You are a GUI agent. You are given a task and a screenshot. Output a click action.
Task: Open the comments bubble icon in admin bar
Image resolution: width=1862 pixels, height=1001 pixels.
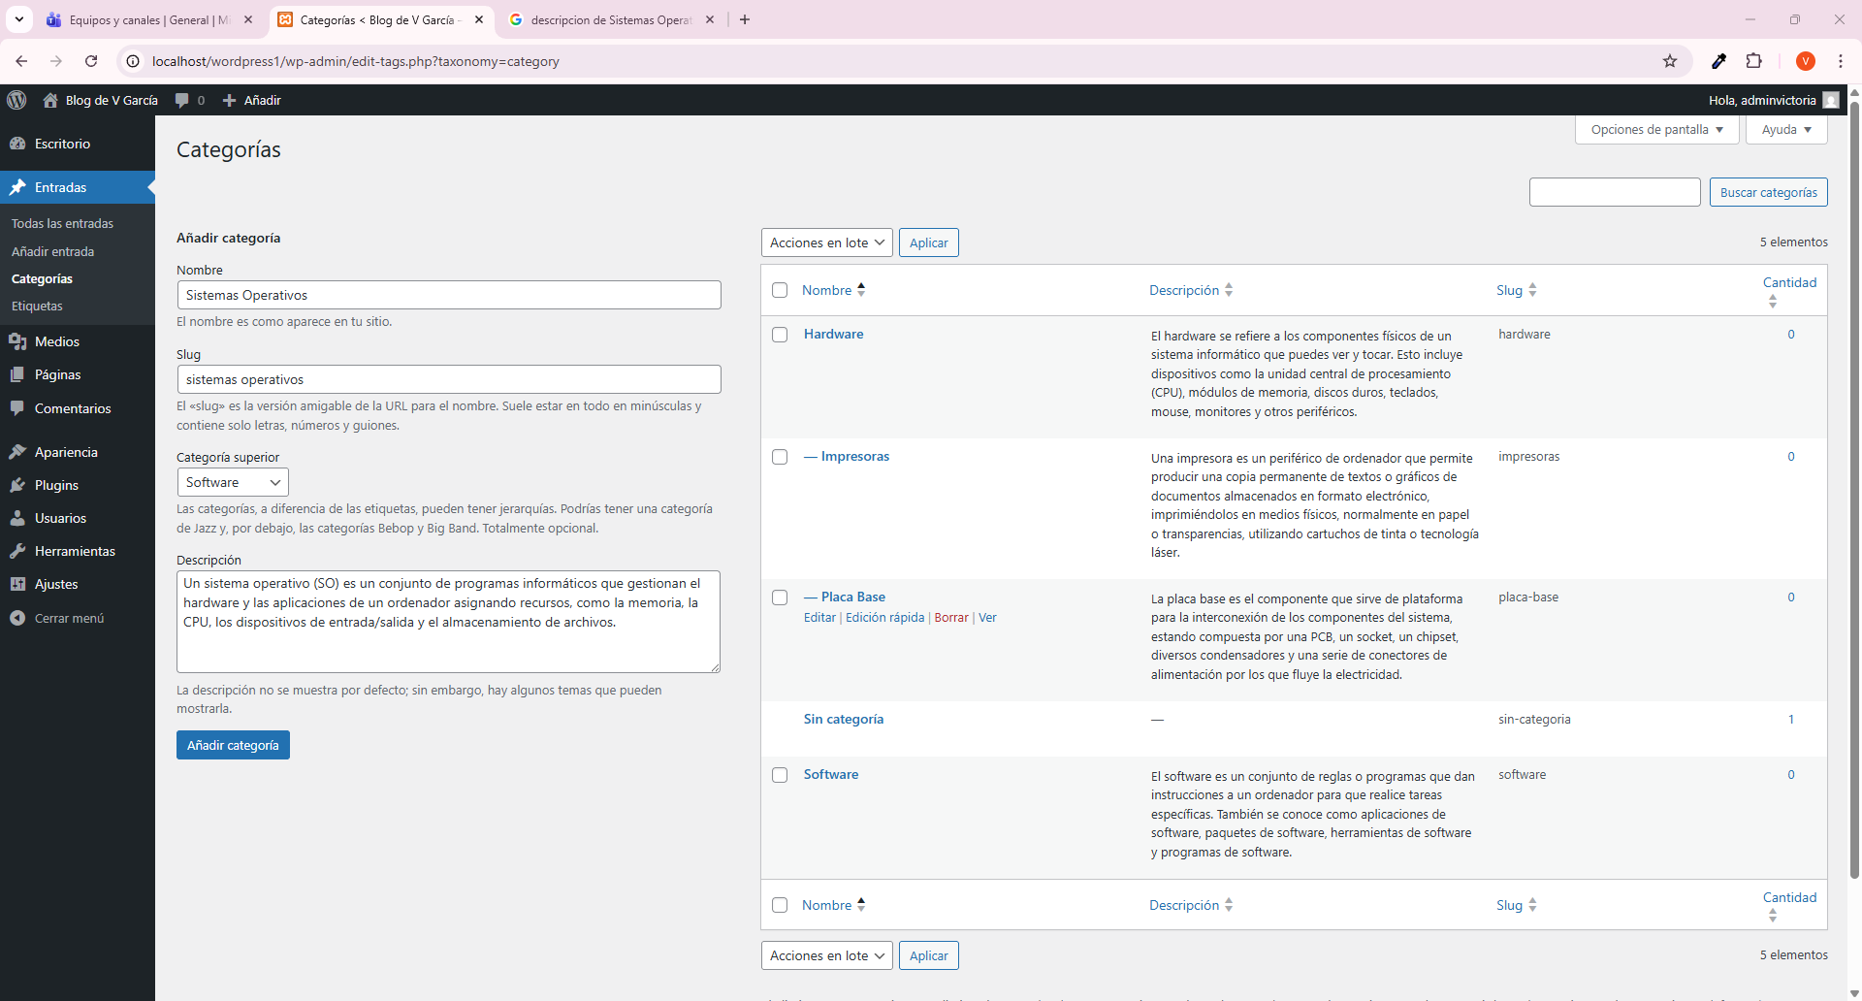pyautogui.click(x=182, y=100)
